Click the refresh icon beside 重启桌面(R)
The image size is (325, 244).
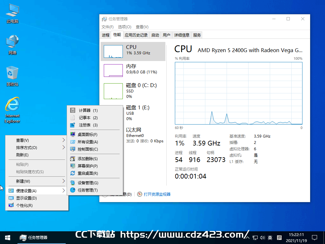point(73,173)
